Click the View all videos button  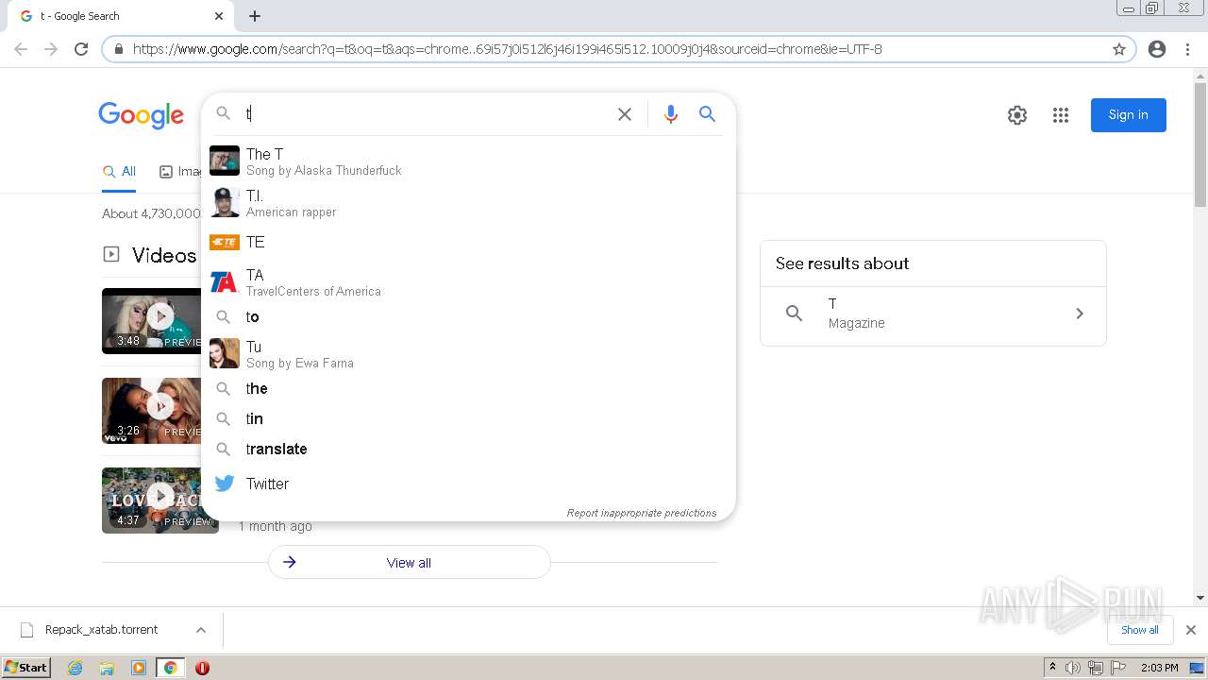409,562
